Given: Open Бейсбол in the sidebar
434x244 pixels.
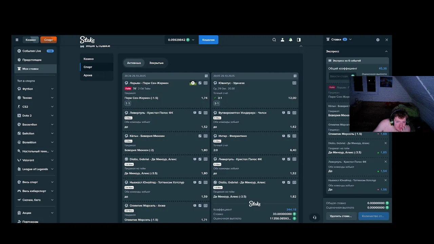Looking at the screenshot, I should (36, 133).
